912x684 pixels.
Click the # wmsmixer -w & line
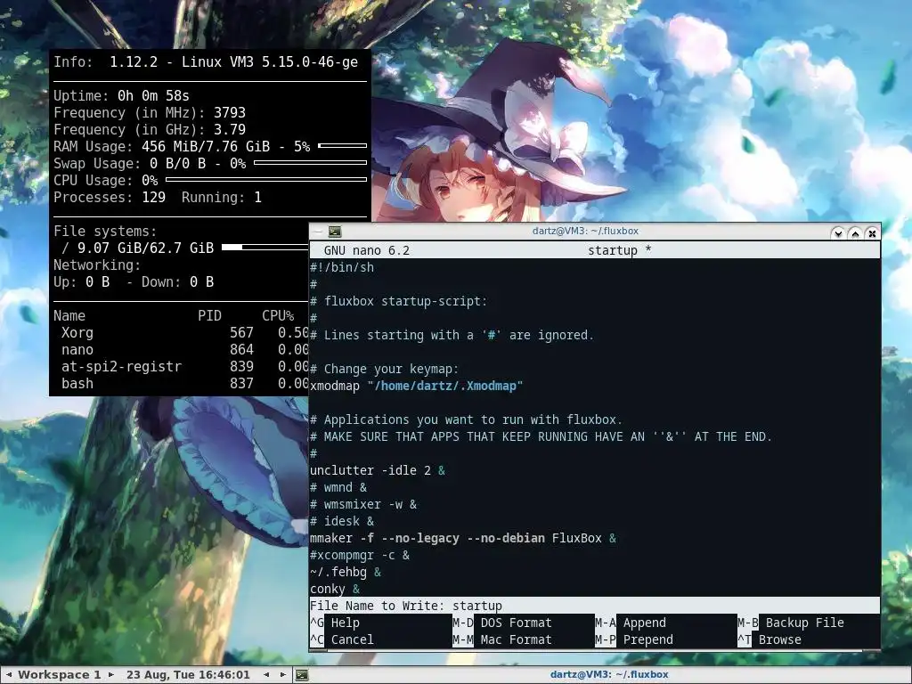pyautogui.click(x=363, y=504)
